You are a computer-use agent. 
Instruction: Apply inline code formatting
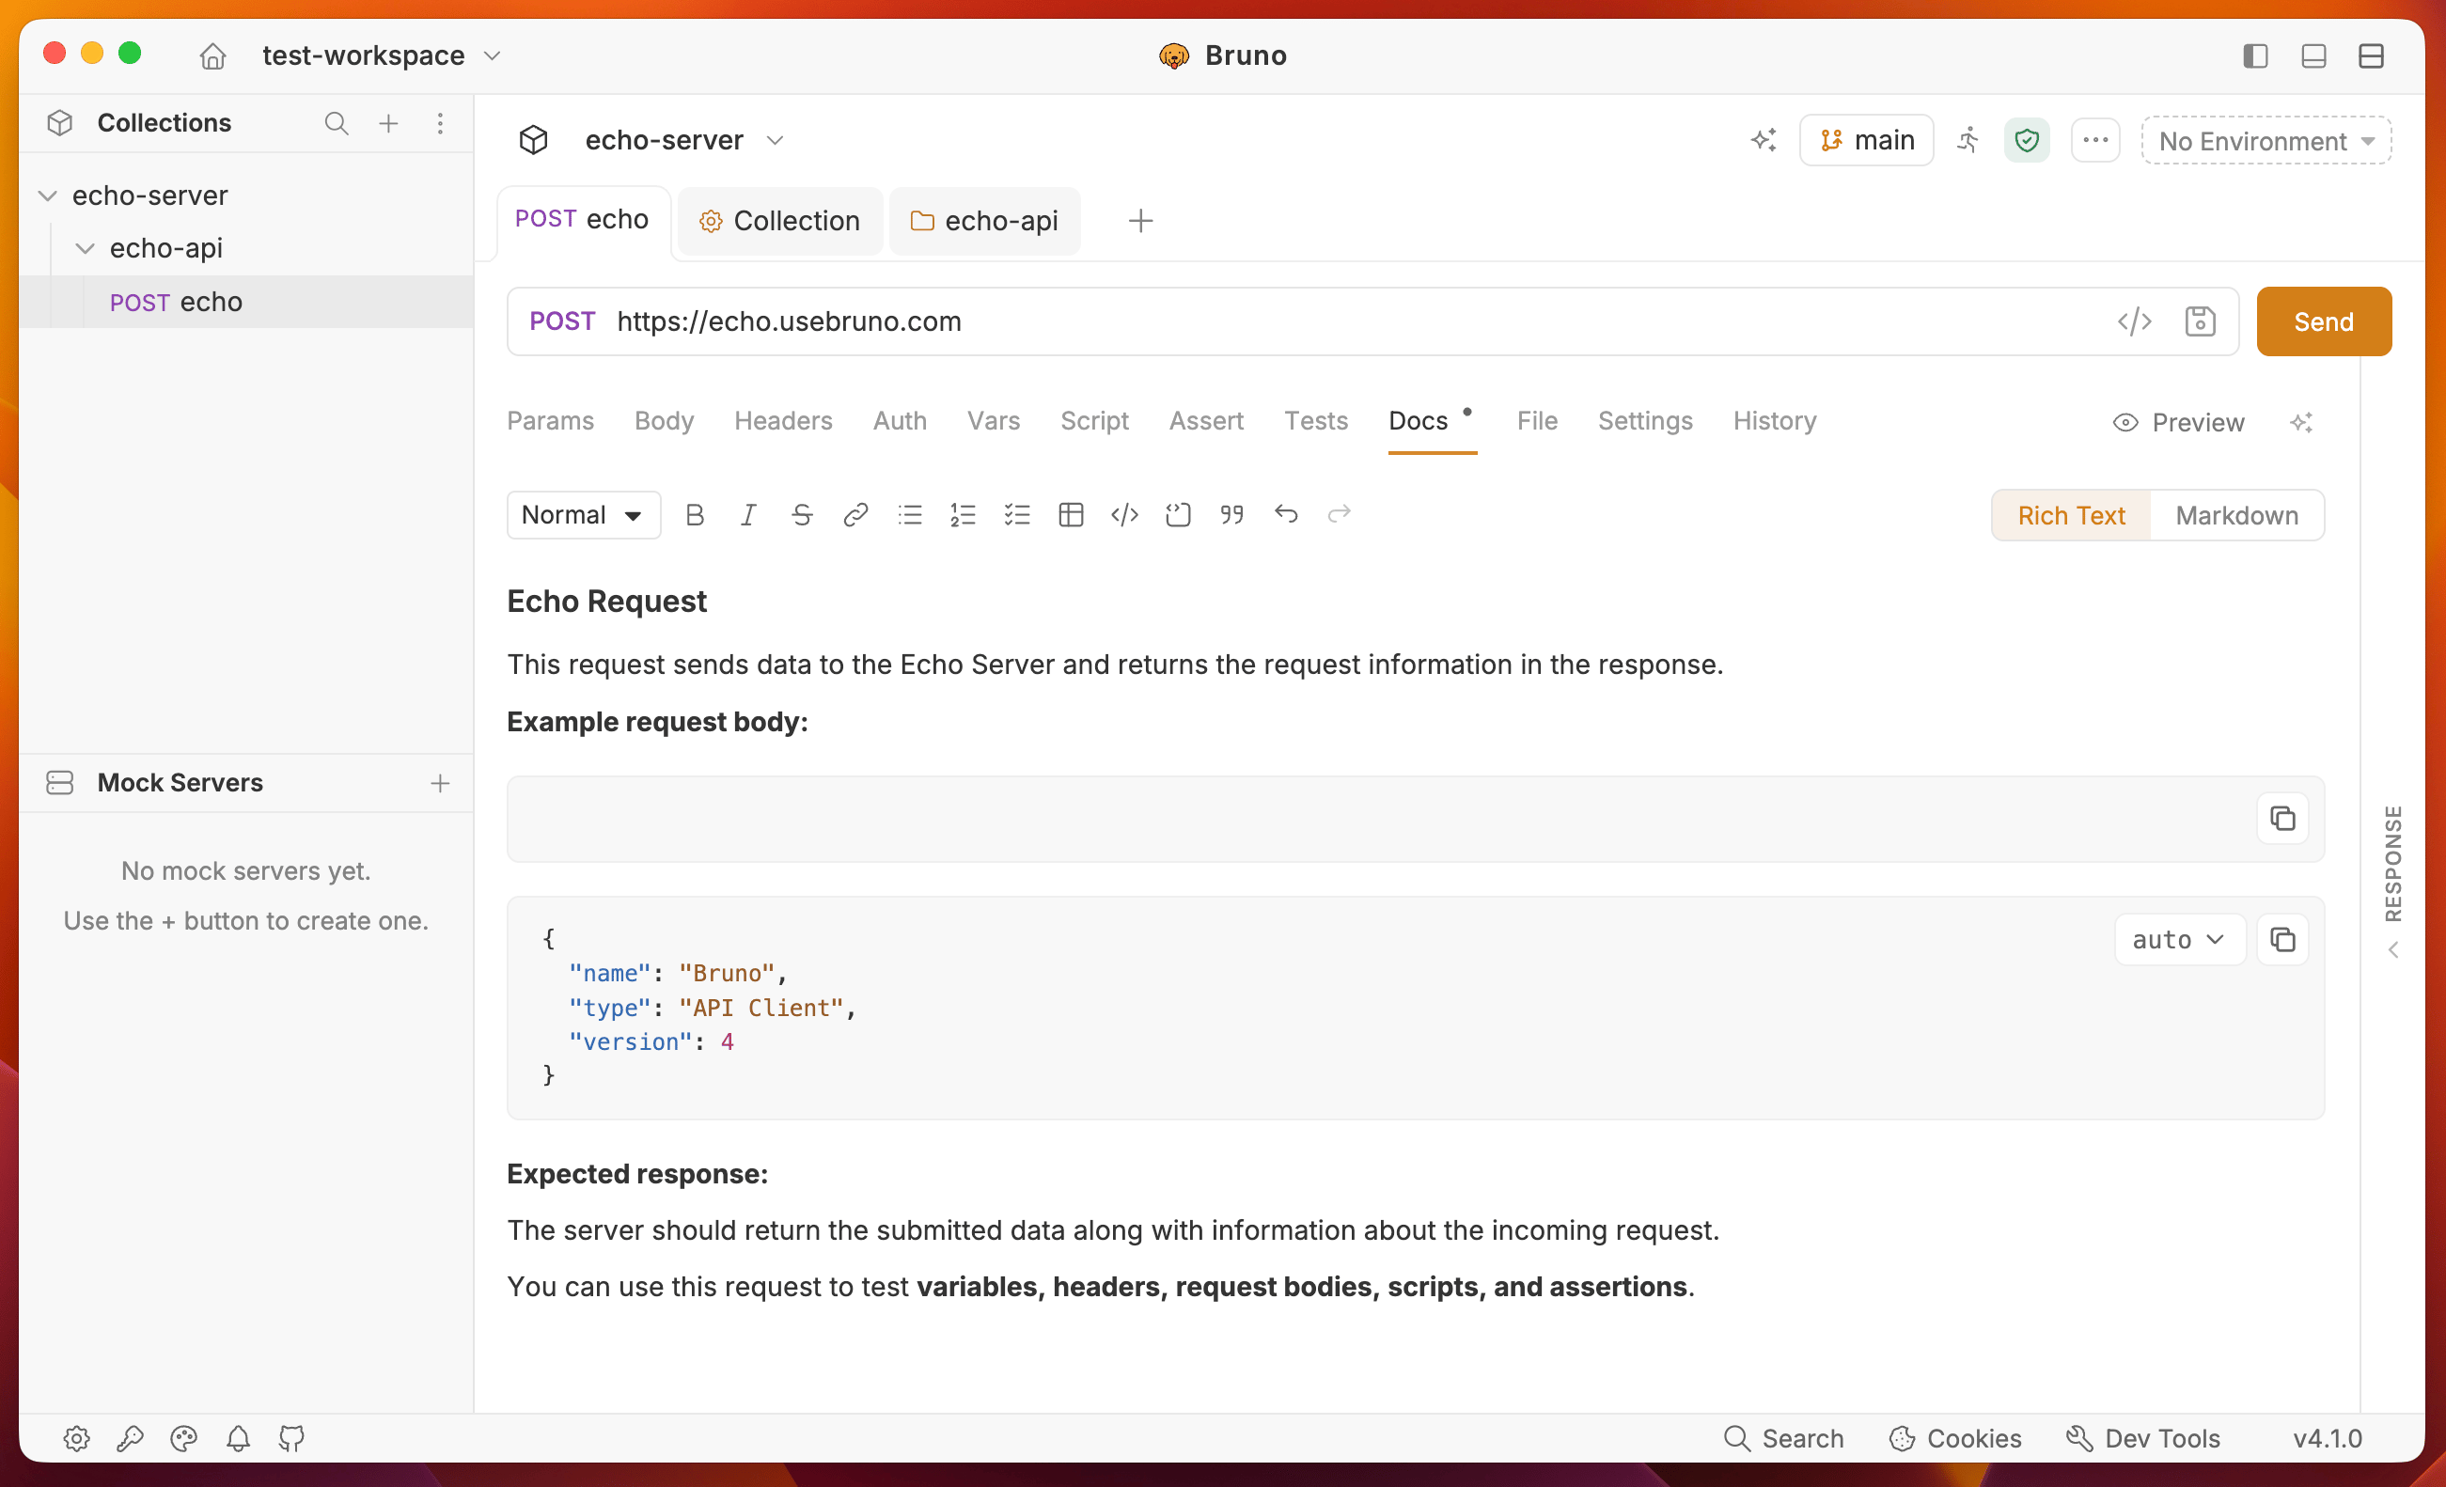1123,515
